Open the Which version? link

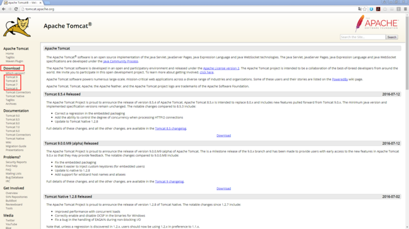15,73
